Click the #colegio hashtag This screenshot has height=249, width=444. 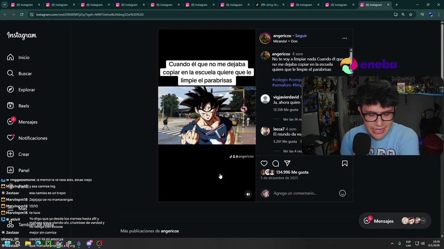280,80
